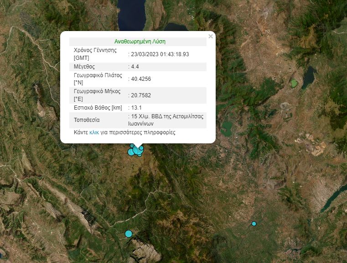The height and width of the screenshot is (263, 347).
Task: Click the 'Γεωγραφικό Μήκος [°E]' label
Action: click(x=97, y=95)
